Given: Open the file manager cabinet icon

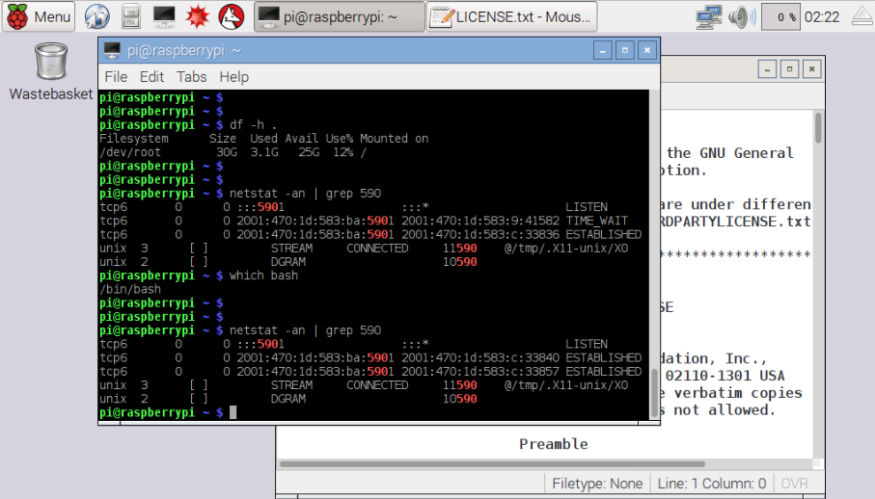Looking at the screenshot, I should coord(131,16).
